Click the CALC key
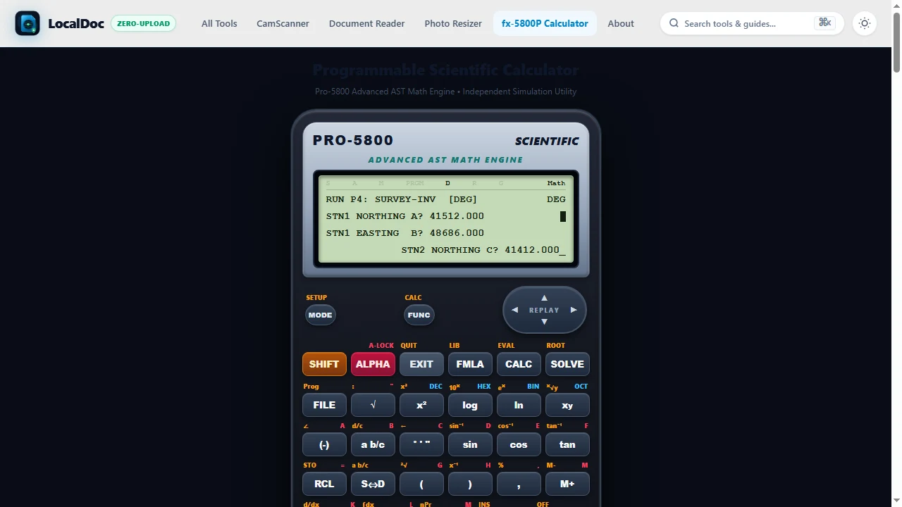This screenshot has width=902, height=507. tap(519, 364)
